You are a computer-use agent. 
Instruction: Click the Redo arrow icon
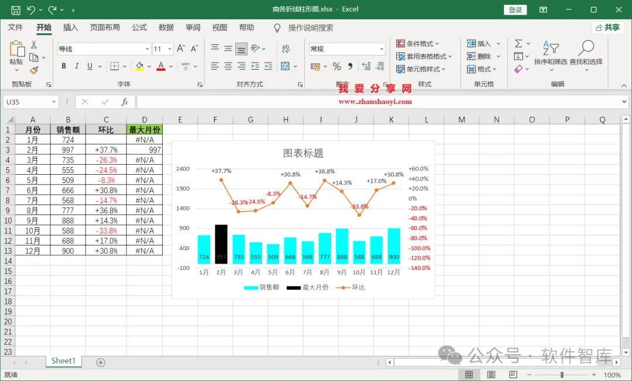53,10
